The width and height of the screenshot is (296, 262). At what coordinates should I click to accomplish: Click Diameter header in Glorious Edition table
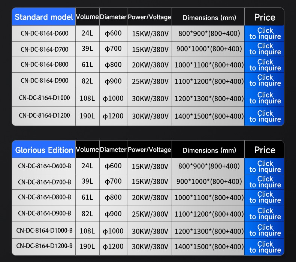pyautogui.click(x=113, y=150)
